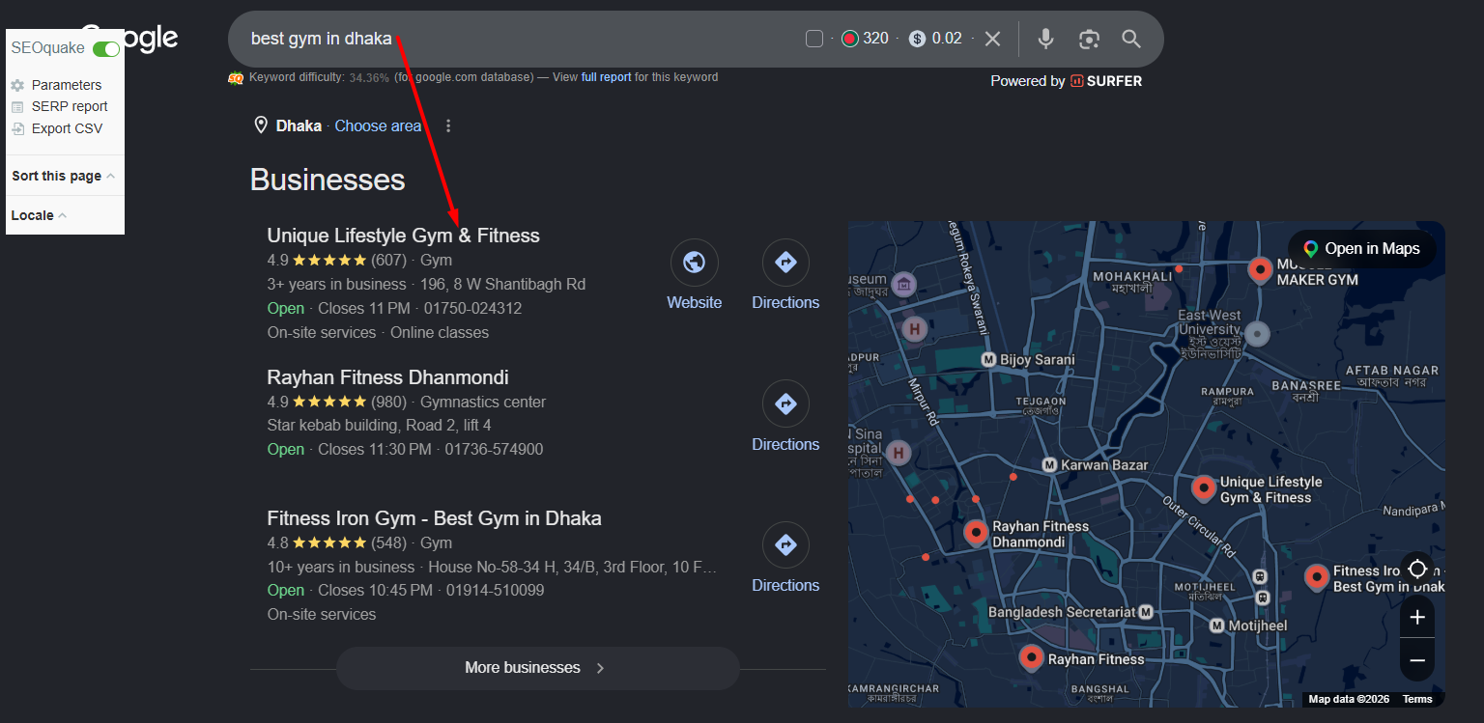Click the Website globe icon for Unique Lifestyle Gym
Viewport: 1484px width, 723px height.
click(694, 263)
